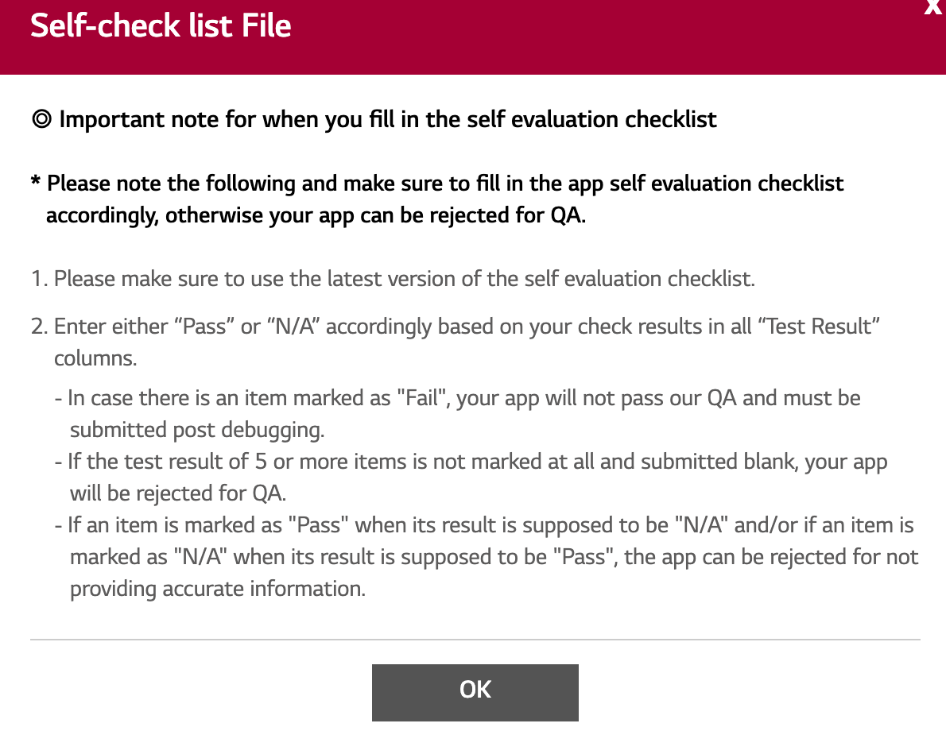The width and height of the screenshot is (946, 731).
Task: Click the 'providing accurate information.' line
Action: [218, 589]
